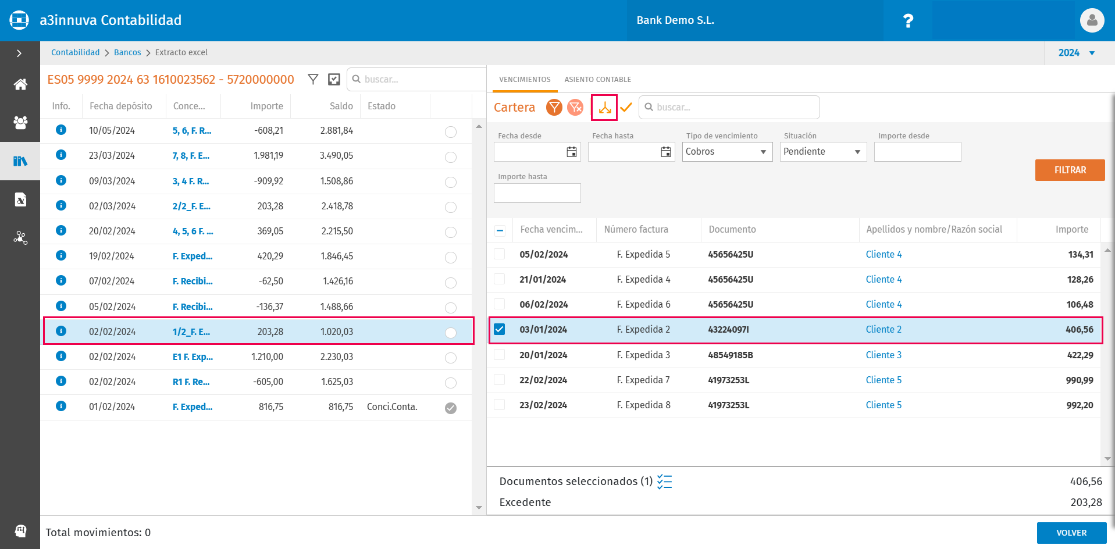The width and height of the screenshot is (1115, 549).
Task: Click the Cartera search box
Action: [x=729, y=108]
